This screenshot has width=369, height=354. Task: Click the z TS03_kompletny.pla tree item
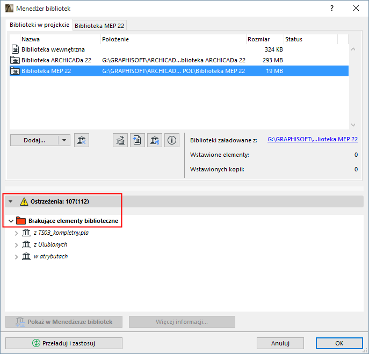coord(61,233)
